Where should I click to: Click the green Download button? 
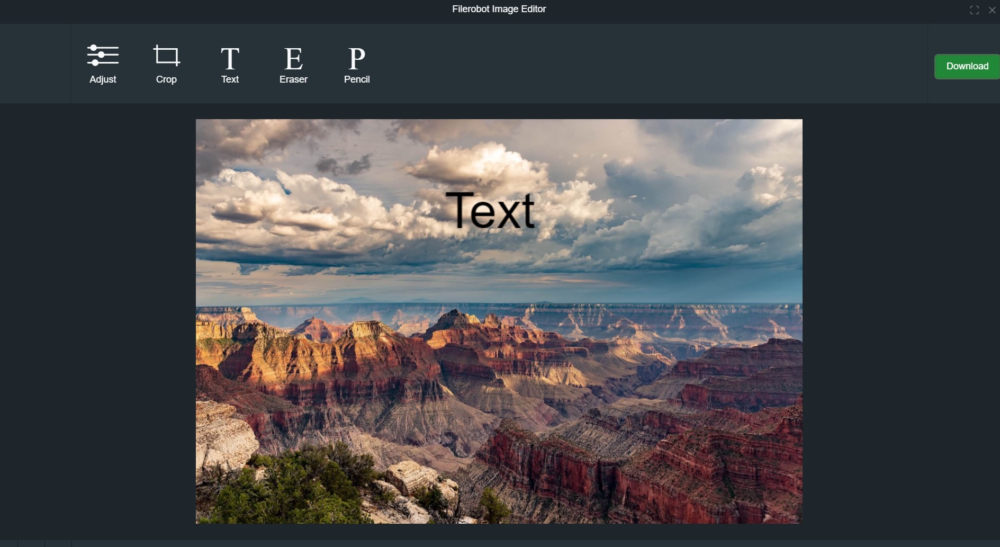click(x=967, y=67)
